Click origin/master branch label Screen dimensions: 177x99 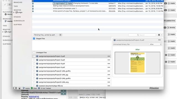[59, 3]
